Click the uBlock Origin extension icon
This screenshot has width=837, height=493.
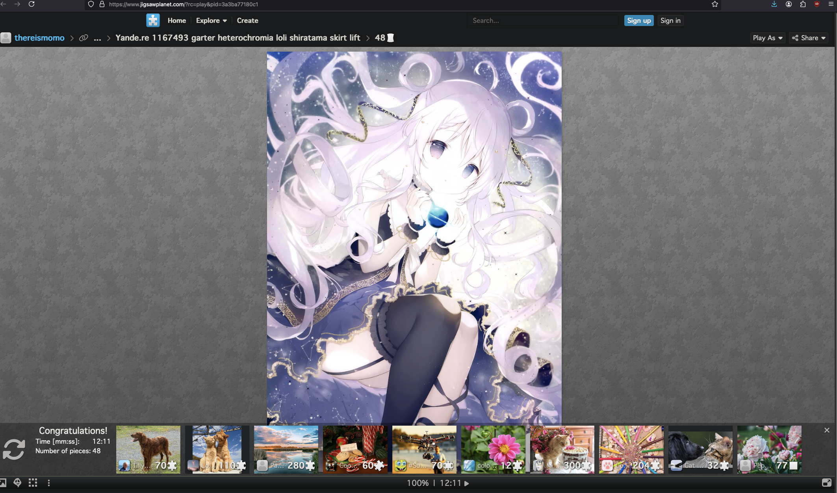point(817,4)
